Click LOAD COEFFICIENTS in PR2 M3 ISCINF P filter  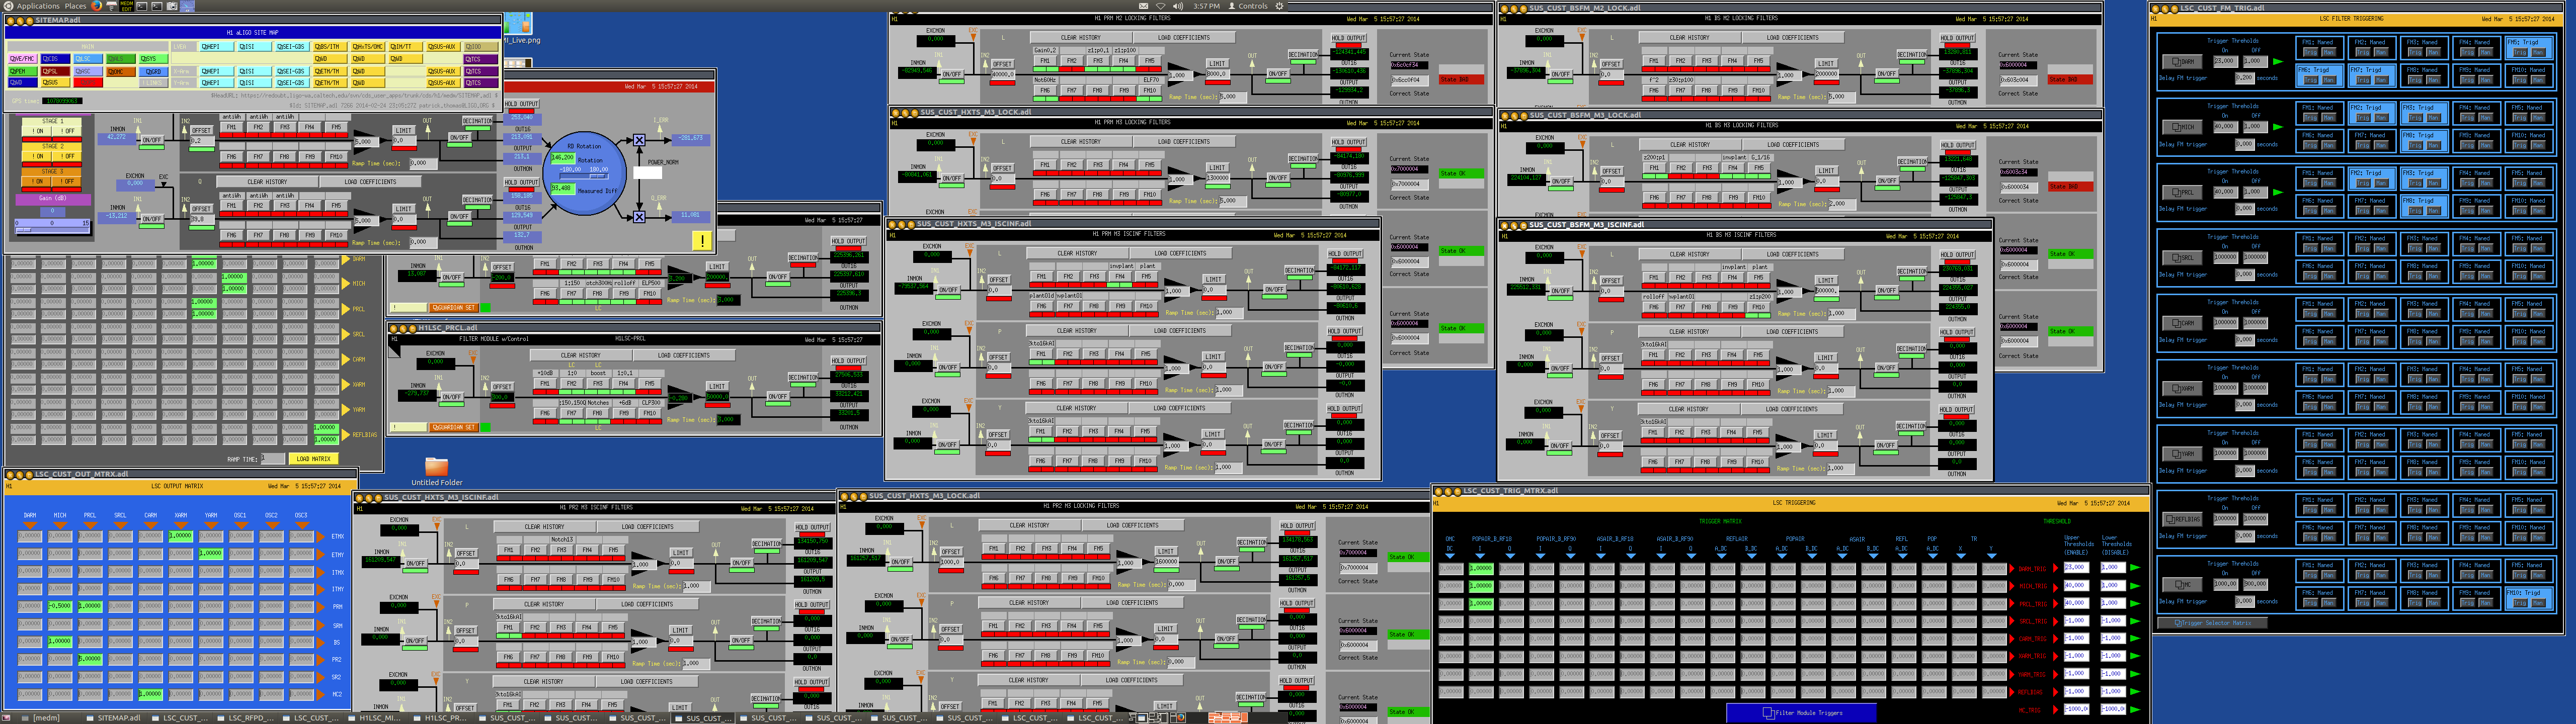[x=647, y=604]
